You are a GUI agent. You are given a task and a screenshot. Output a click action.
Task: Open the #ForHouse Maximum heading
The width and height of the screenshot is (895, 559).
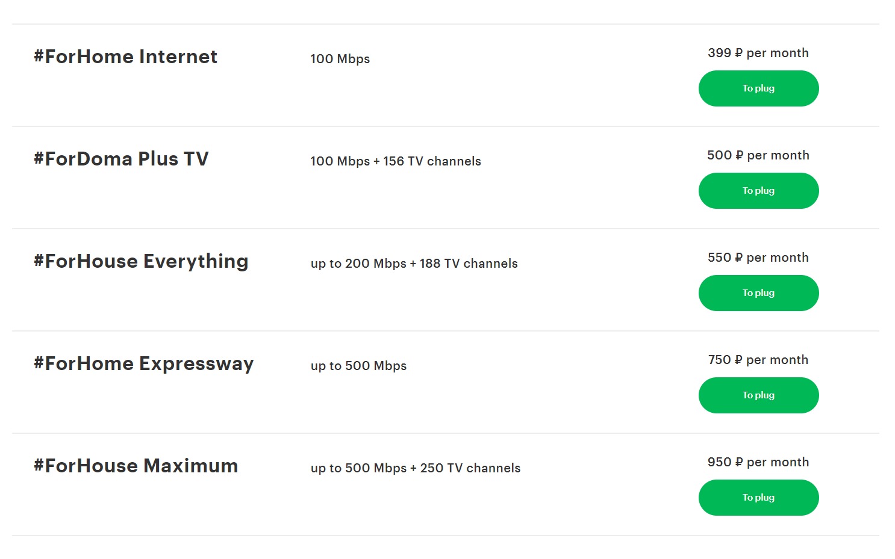[136, 466]
